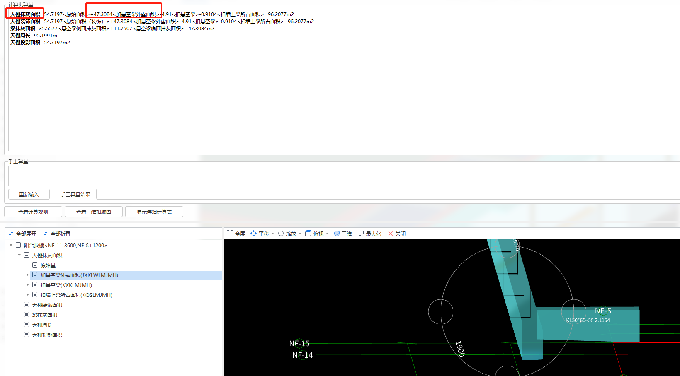Click the 显示详细计算式 button
The height and width of the screenshot is (376, 680).
tap(154, 212)
